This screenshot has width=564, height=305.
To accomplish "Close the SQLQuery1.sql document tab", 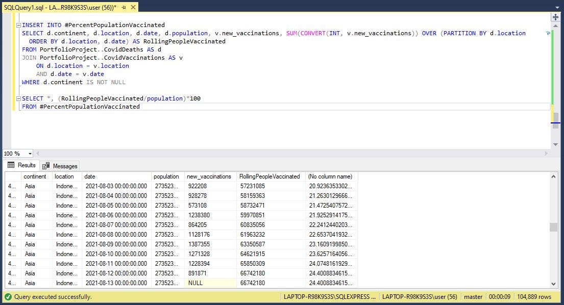I will point(133,7).
